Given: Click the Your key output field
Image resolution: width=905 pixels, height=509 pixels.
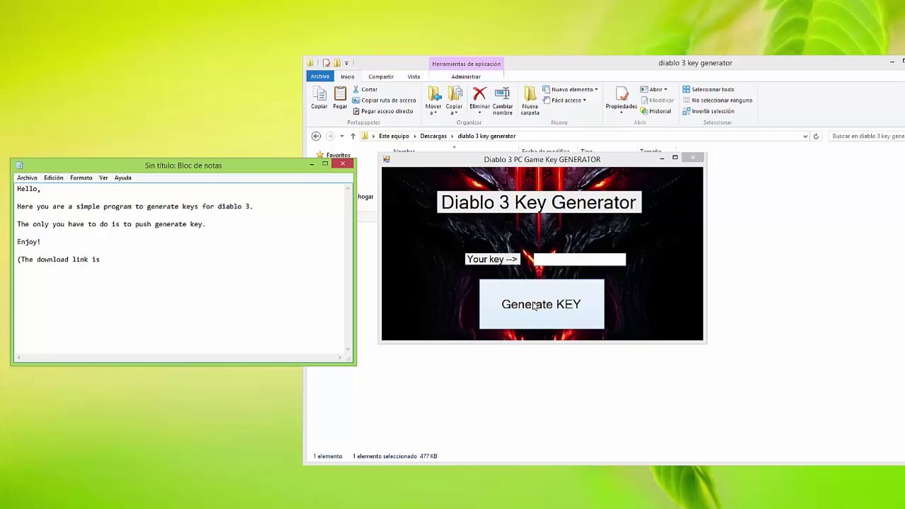Looking at the screenshot, I should (579, 259).
